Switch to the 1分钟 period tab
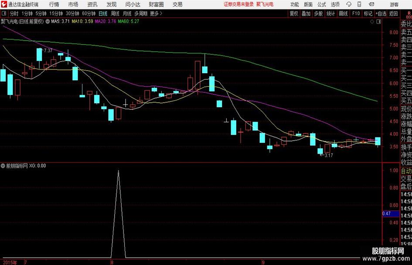 coord(27,13)
